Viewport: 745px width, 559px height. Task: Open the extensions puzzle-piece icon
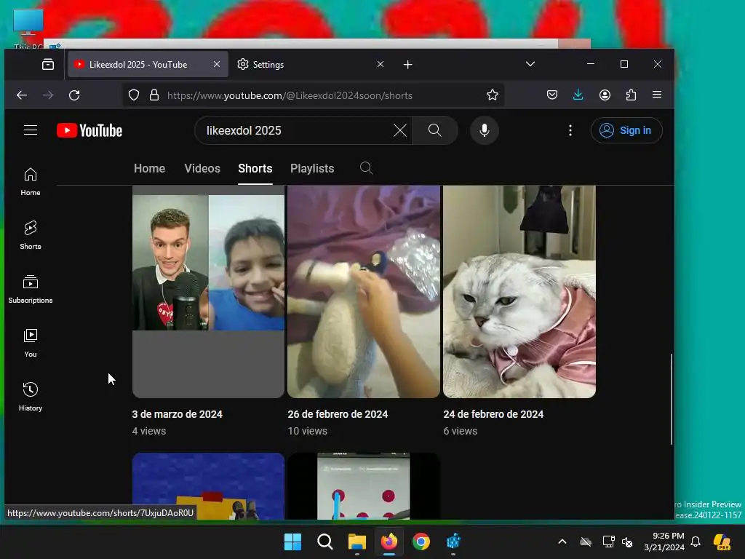pyautogui.click(x=631, y=95)
